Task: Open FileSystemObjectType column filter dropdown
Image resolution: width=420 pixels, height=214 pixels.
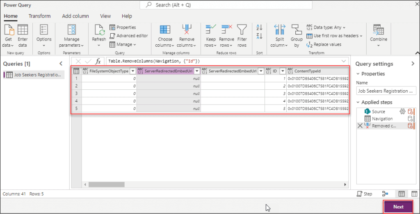Action: pos(132,71)
